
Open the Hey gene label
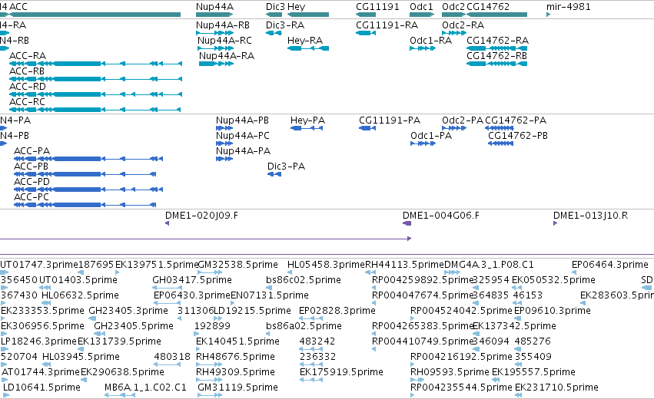[297, 7]
